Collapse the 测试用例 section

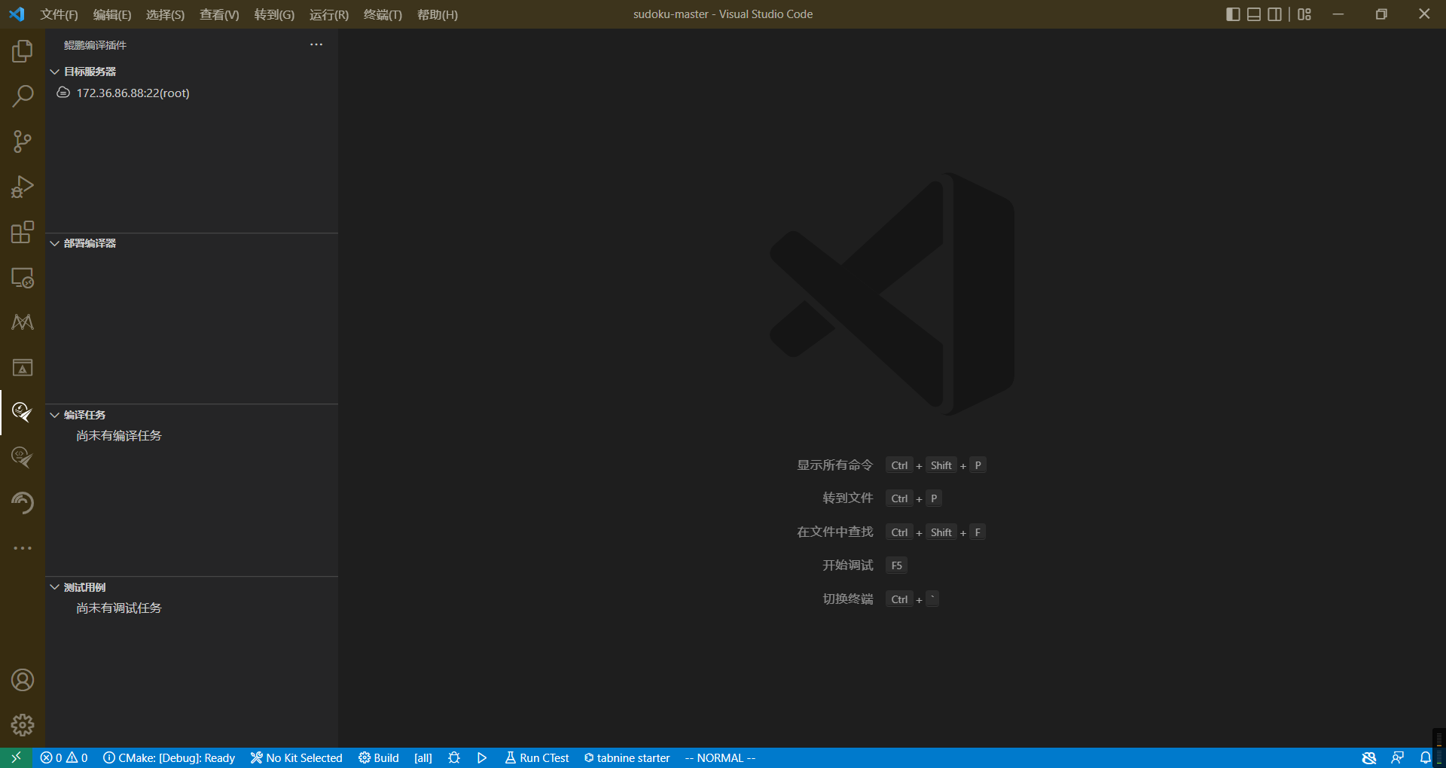[54, 587]
